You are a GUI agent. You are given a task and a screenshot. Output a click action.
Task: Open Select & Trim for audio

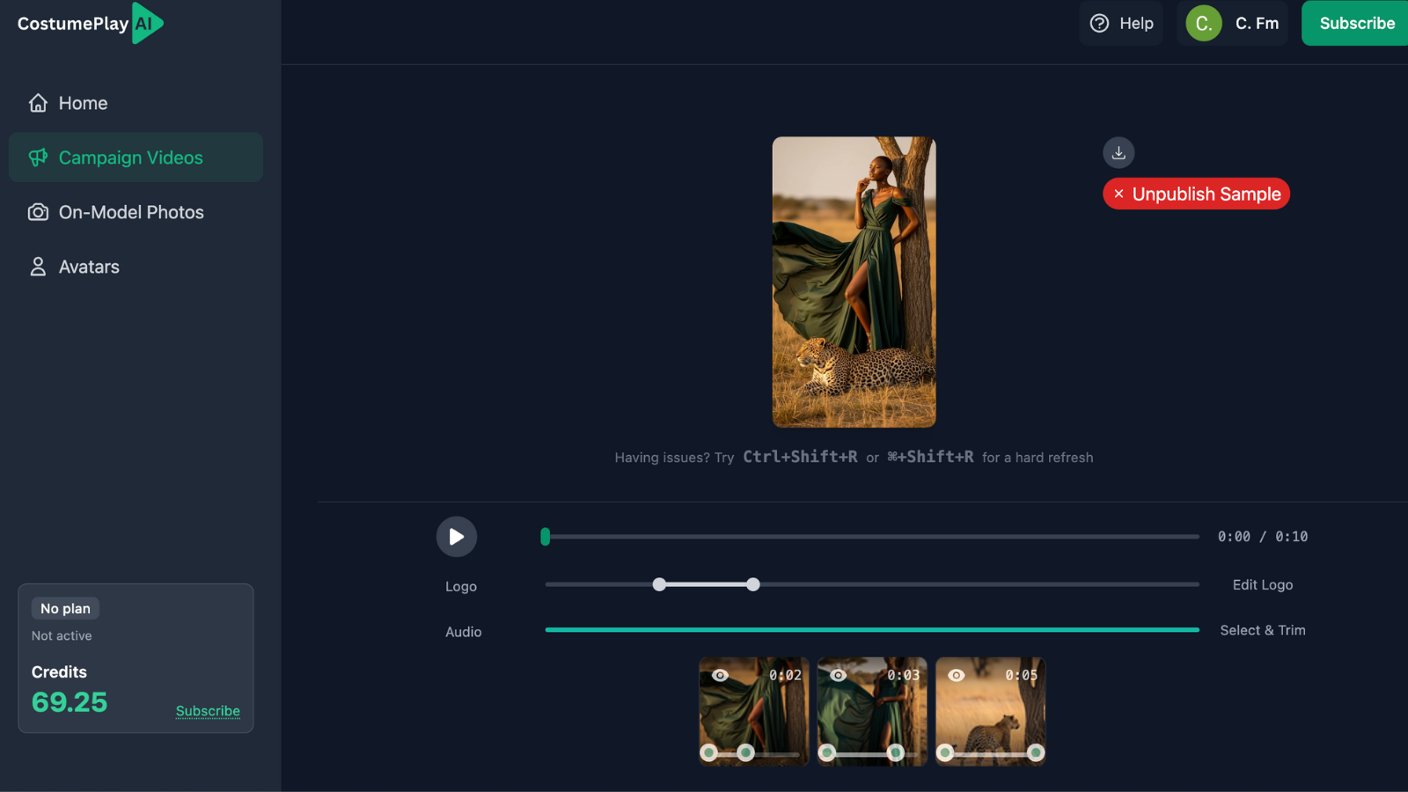1263,630
